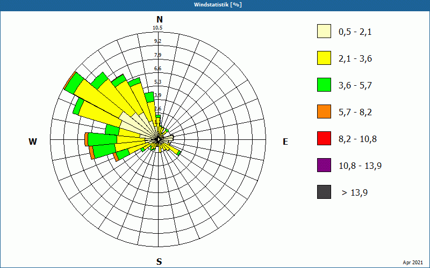Click the S compass label
This screenshot has height=268, width=430.
(159, 262)
